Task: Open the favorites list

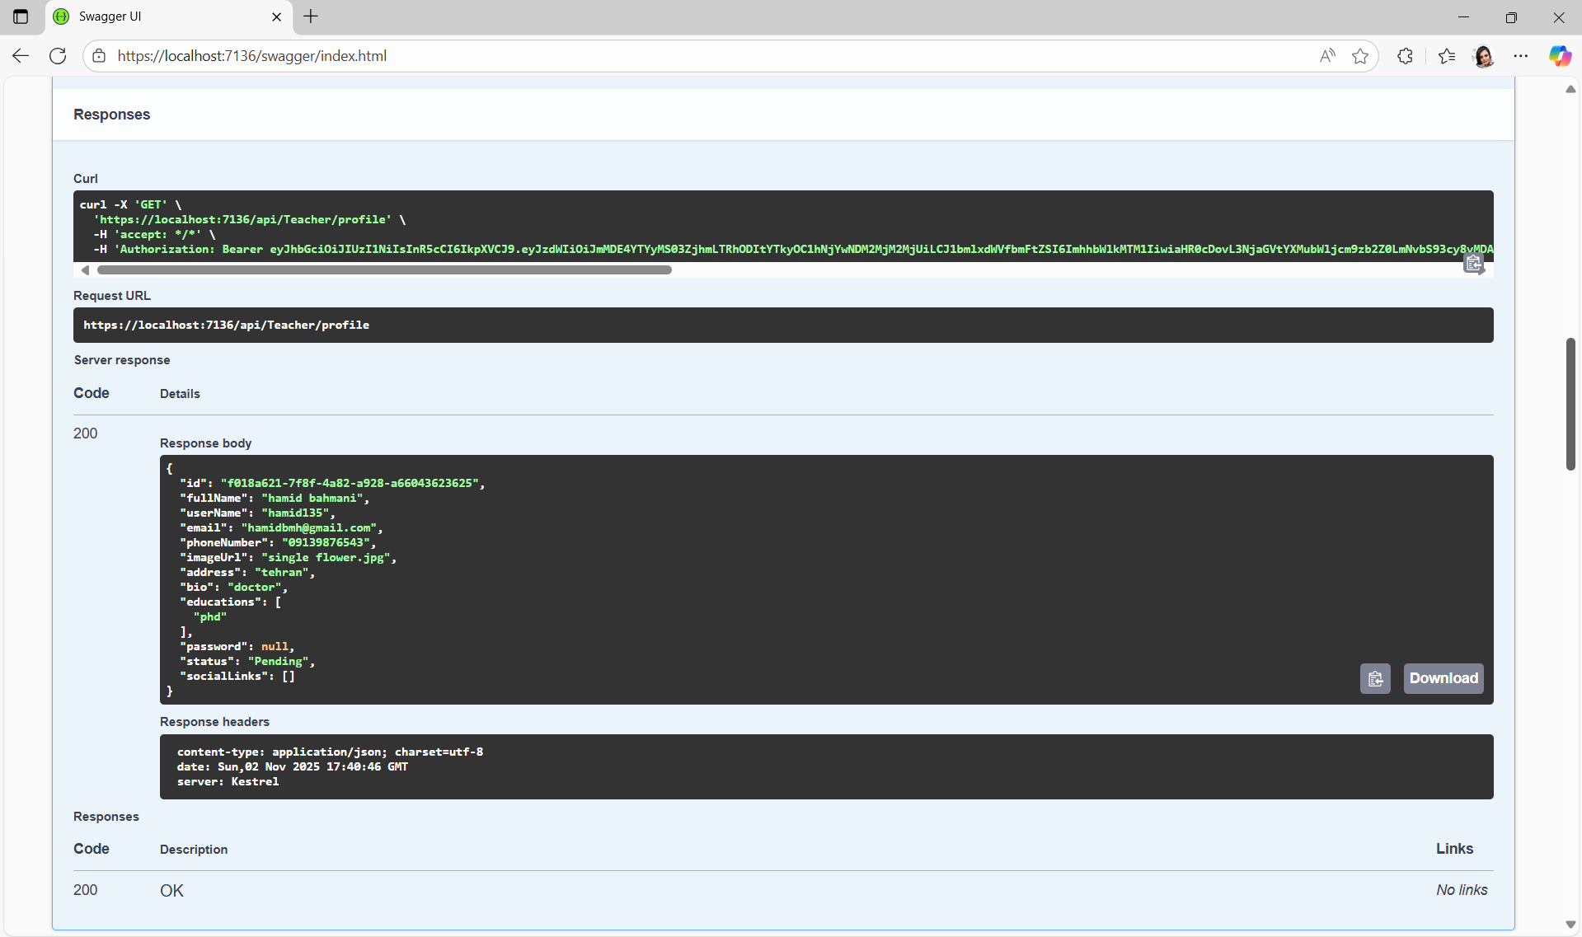Action: (1447, 56)
